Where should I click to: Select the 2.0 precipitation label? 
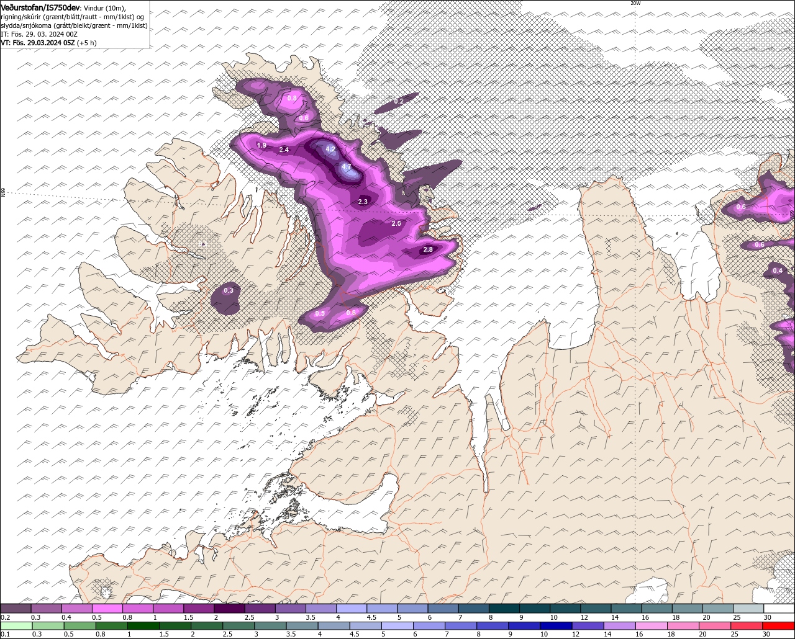tap(396, 223)
